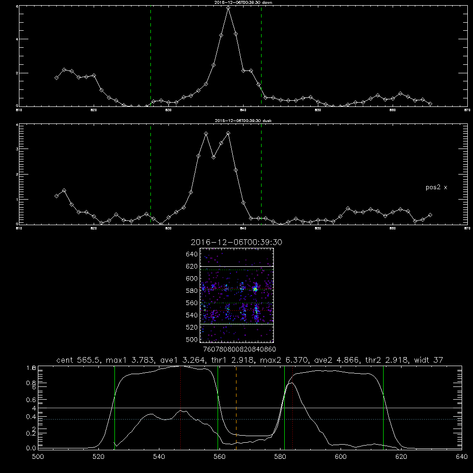
Task: Click the brightest spot in the heatmap
Action: coord(255,289)
